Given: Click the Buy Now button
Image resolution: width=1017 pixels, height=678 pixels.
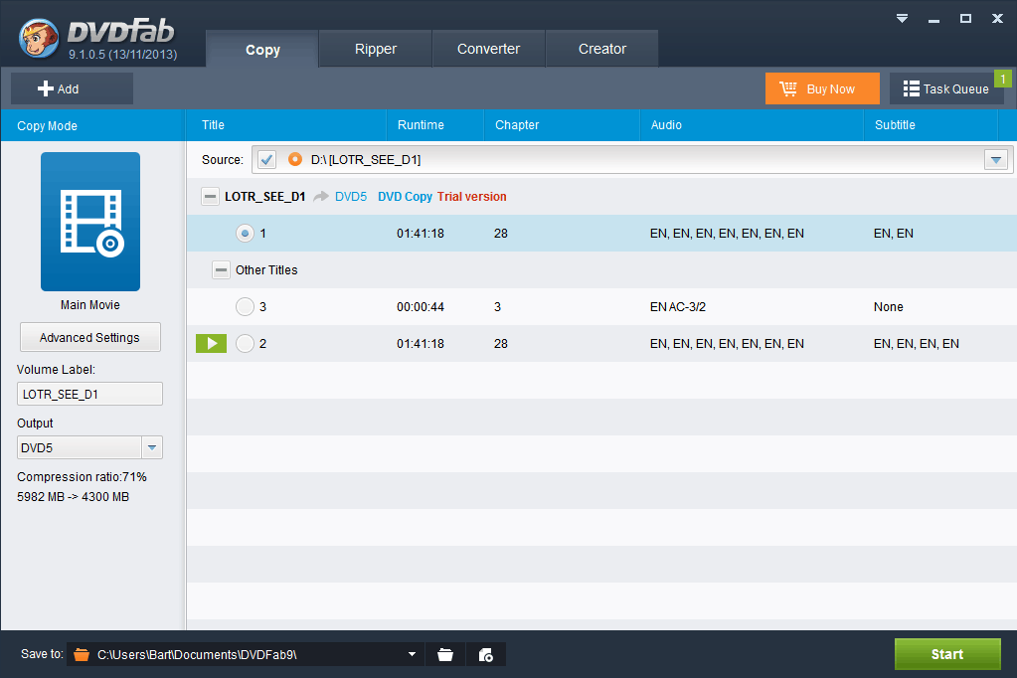Looking at the screenshot, I should (x=822, y=88).
